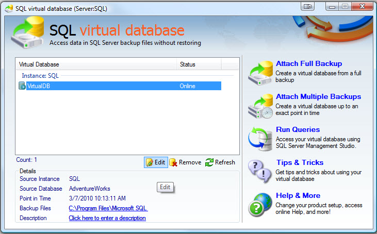Open the Help & More link

(298, 195)
